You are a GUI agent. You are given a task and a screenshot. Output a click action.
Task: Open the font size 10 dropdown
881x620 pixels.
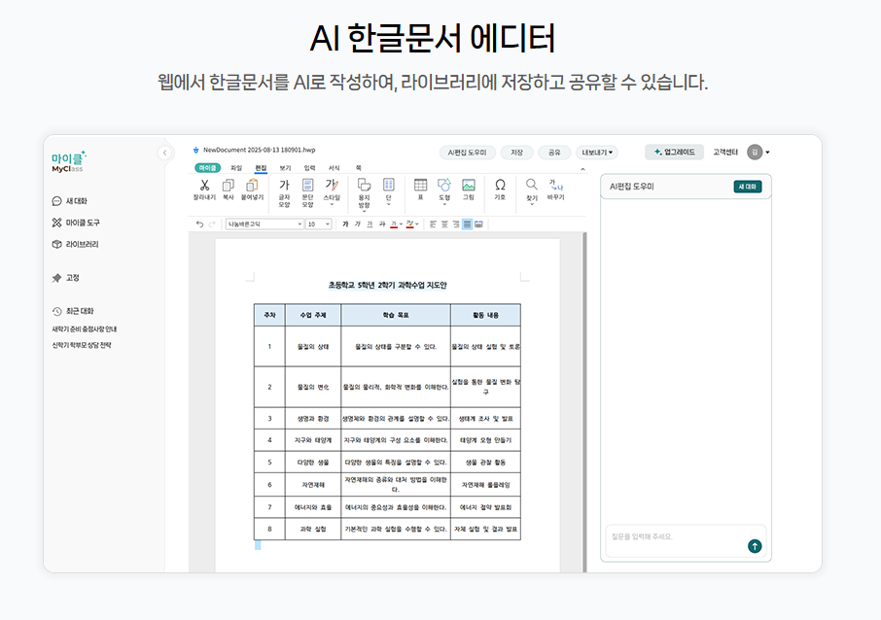[x=318, y=224]
